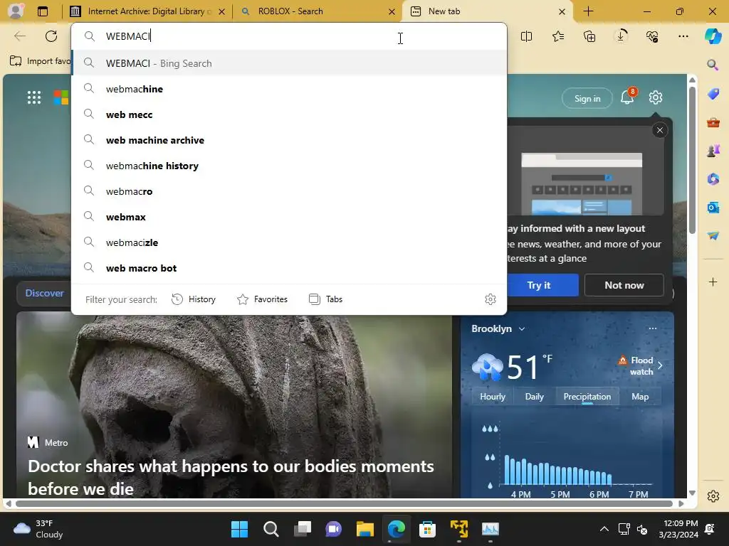Open the Downloads icon
729x546 pixels.
click(621, 36)
